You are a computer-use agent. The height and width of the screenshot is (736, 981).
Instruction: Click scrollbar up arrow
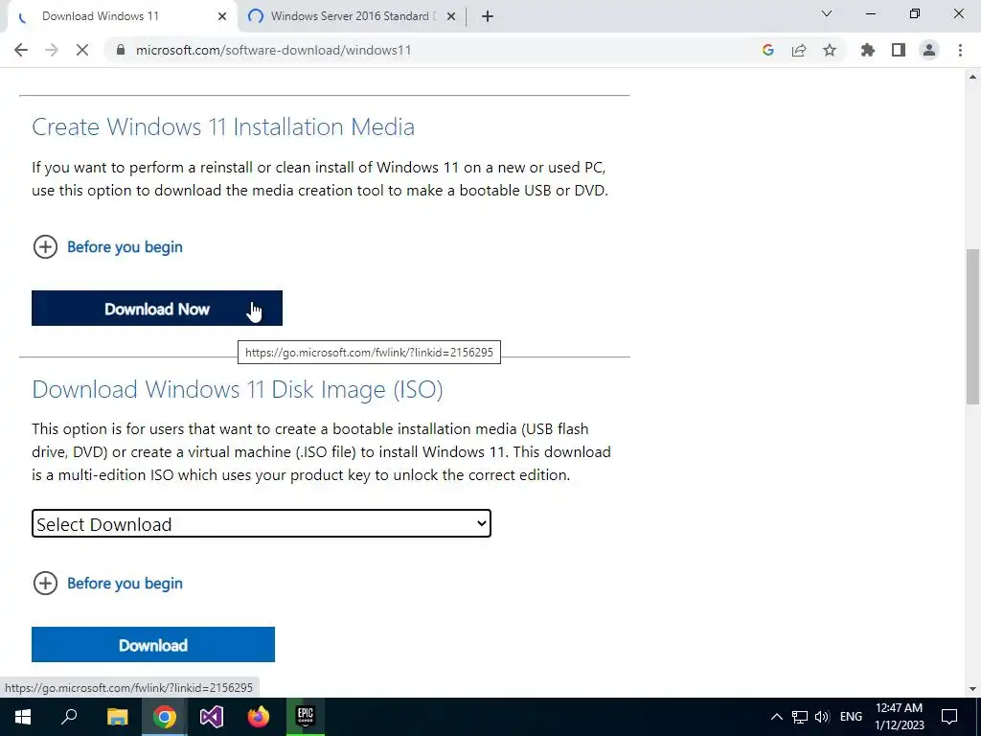pyautogui.click(x=972, y=77)
